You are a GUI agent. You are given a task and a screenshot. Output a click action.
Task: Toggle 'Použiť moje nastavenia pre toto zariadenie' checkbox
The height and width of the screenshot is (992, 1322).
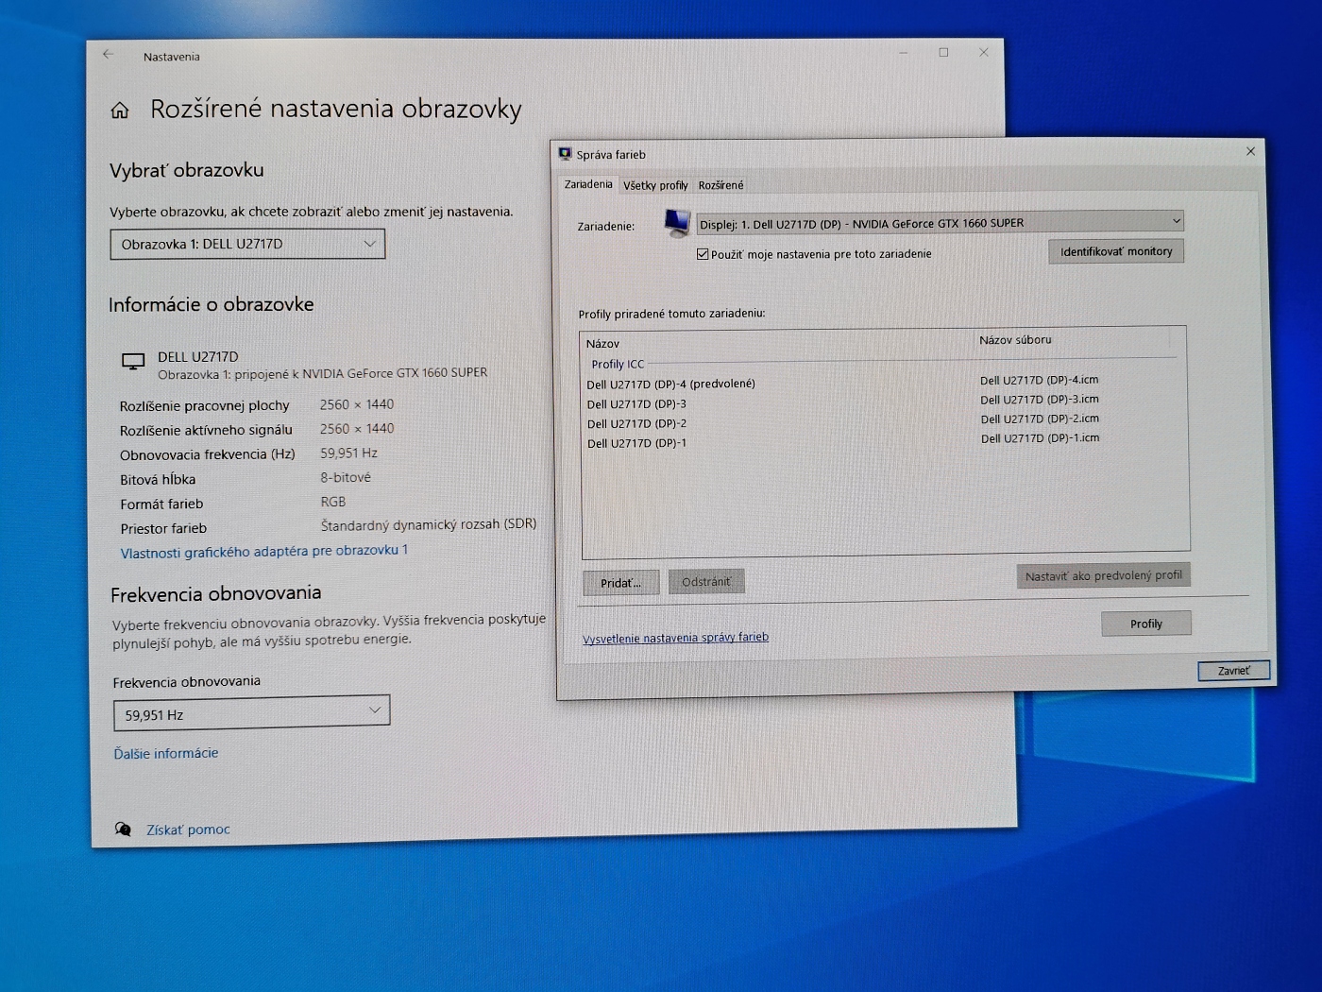point(703,254)
